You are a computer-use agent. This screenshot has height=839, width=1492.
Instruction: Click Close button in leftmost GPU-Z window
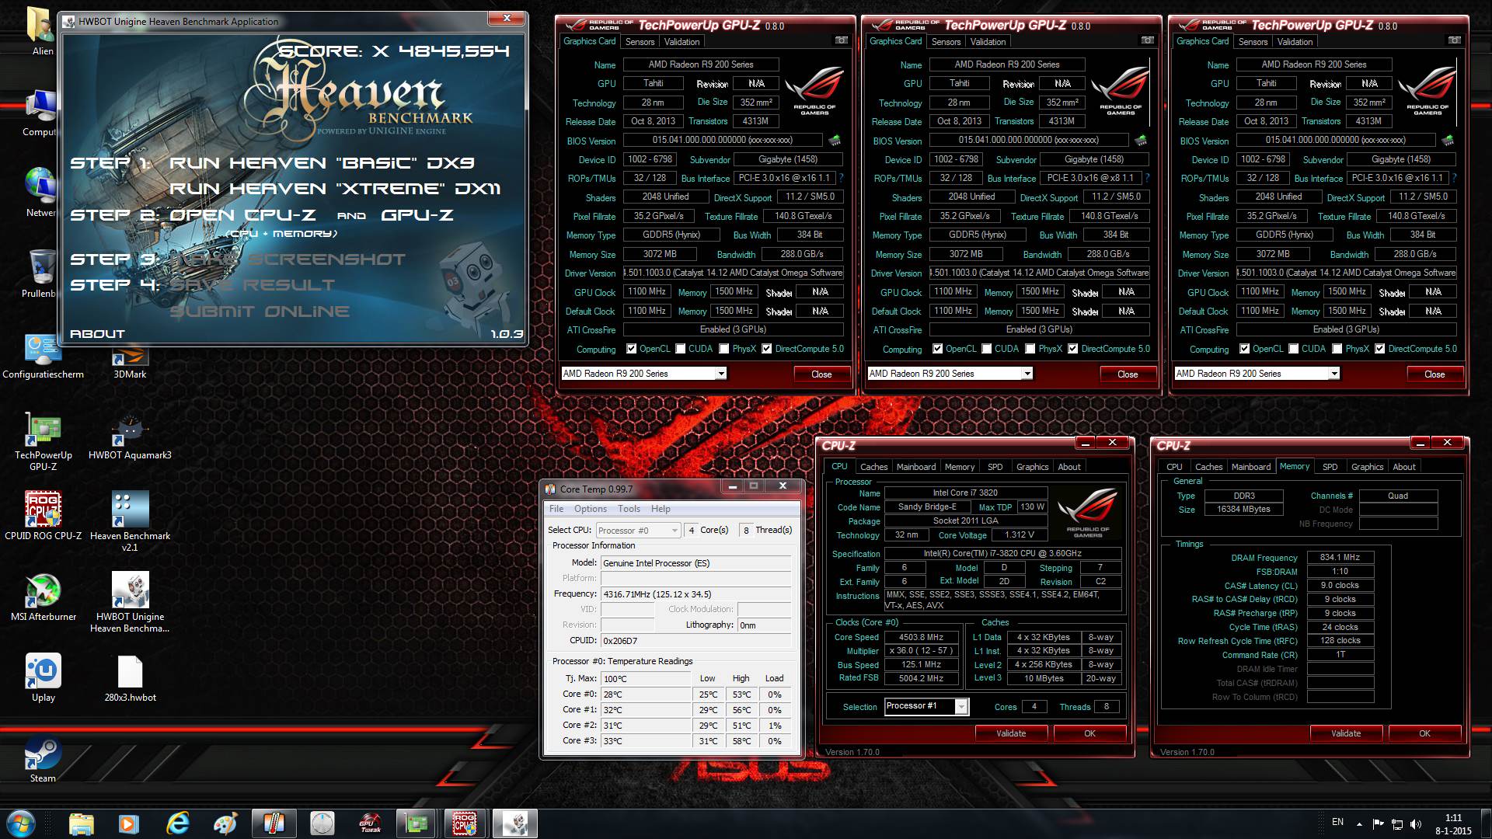coord(821,374)
